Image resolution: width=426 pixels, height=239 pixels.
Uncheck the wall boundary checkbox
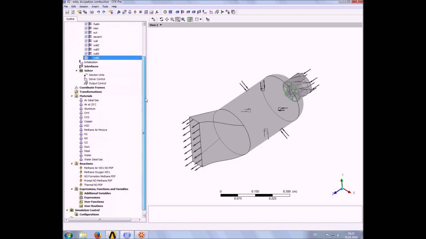pyautogui.click(x=86, y=41)
